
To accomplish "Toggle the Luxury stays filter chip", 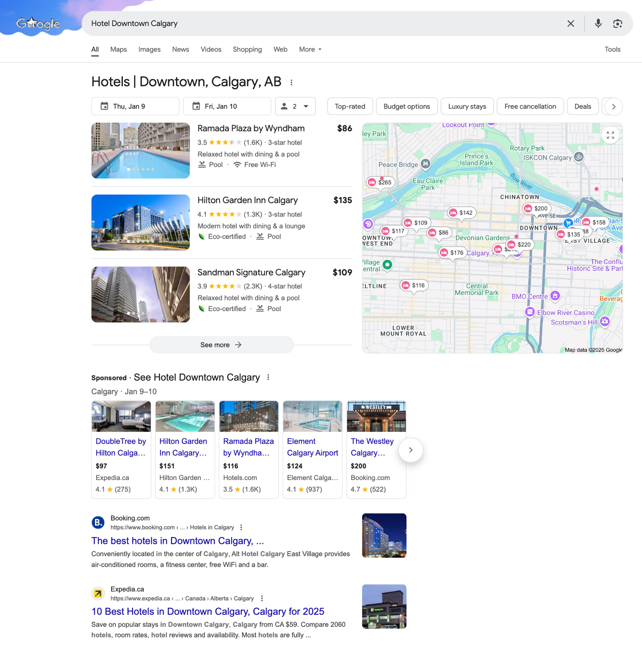I will [467, 107].
